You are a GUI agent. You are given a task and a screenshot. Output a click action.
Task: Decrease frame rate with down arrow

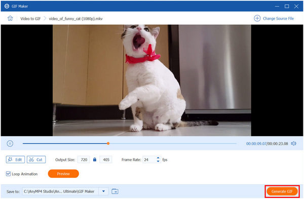158,161
